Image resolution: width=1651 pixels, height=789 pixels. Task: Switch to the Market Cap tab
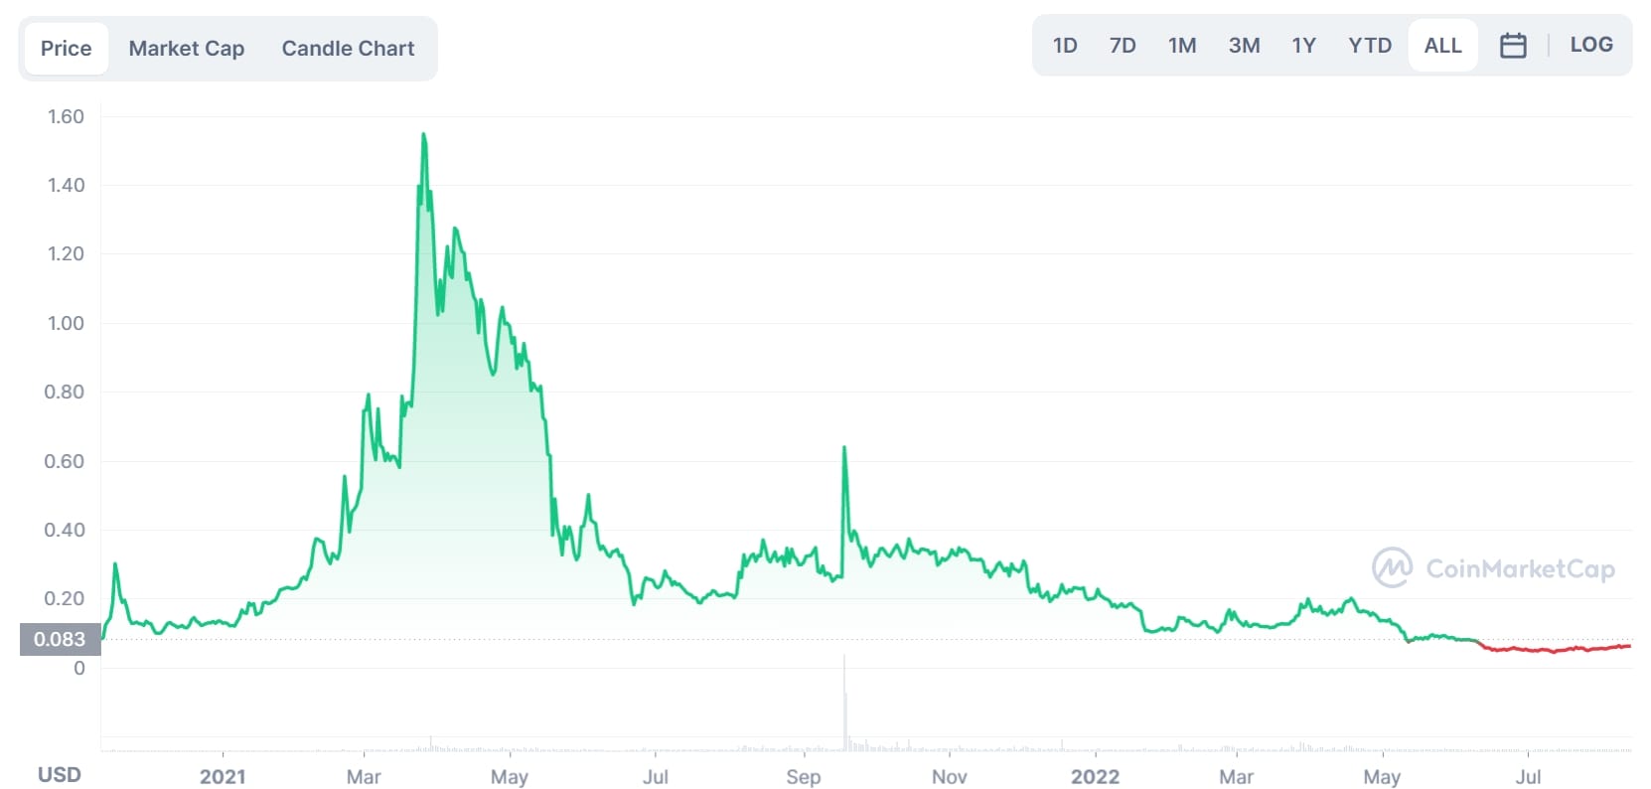click(187, 49)
